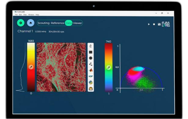Open the File menu
The height and width of the screenshot is (119, 188).
pyautogui.click(x=16, y=15)
